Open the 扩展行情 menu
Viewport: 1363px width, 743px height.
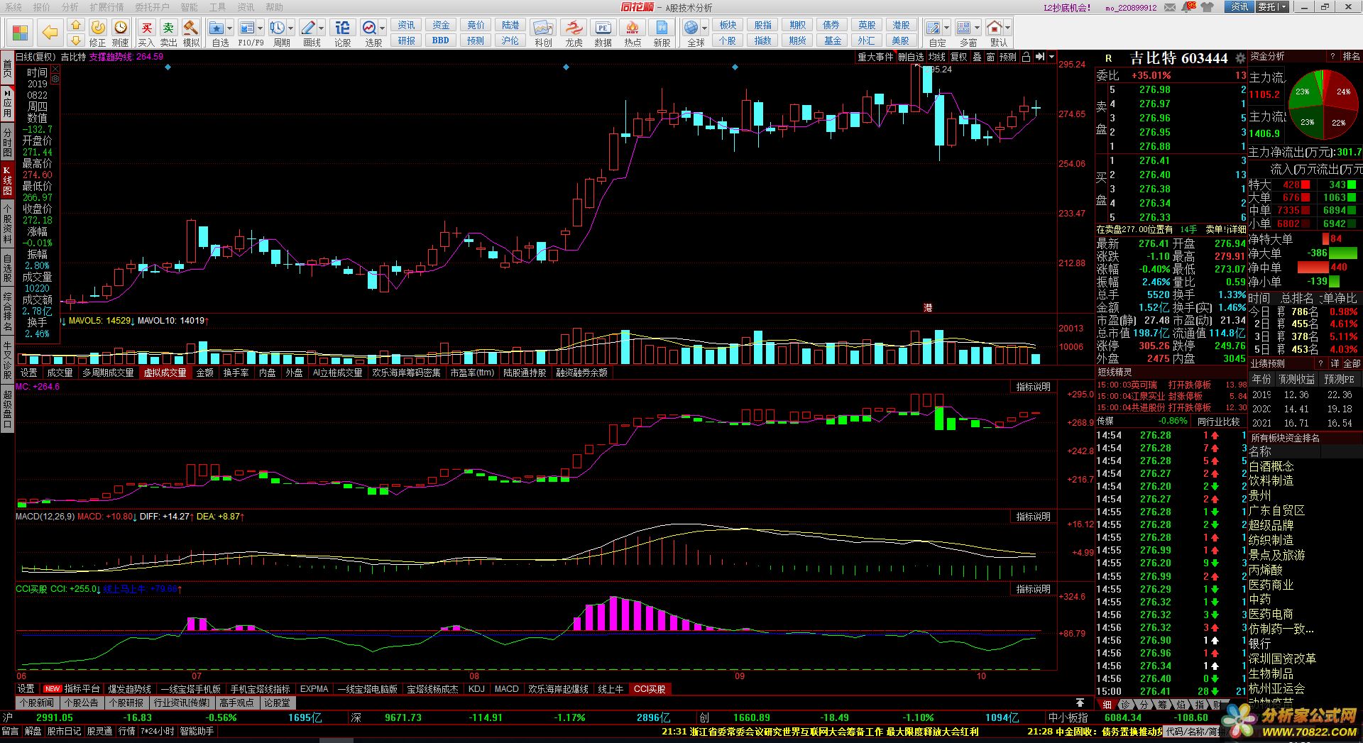point(106,7)
